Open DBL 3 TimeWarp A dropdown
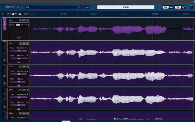The width and height of the screenshot is (195, 122). 22,95
